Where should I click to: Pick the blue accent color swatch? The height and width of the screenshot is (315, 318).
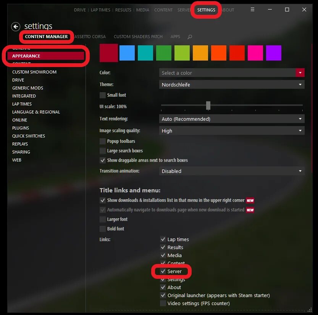click(127, 53)
